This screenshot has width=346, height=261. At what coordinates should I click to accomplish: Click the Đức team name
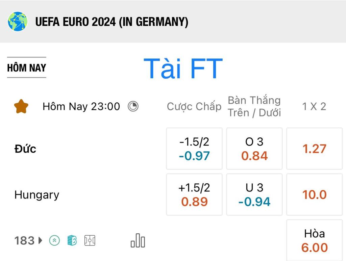click(25, 149)
